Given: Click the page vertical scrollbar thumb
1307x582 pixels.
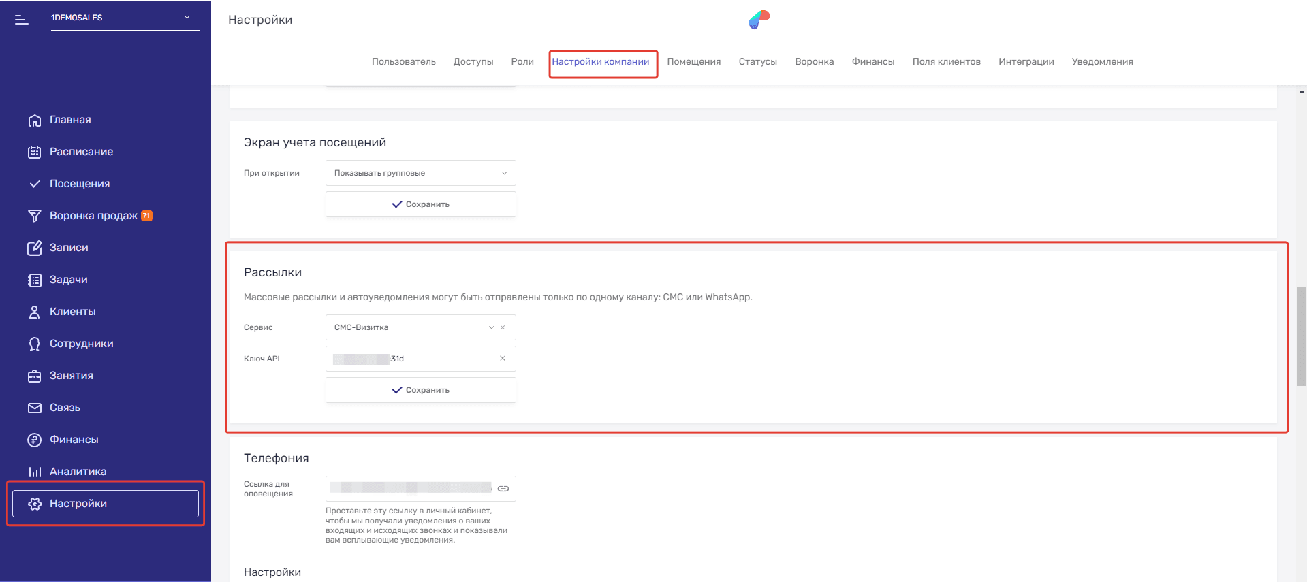Looking at the screenshot, I should [1302, 336].
